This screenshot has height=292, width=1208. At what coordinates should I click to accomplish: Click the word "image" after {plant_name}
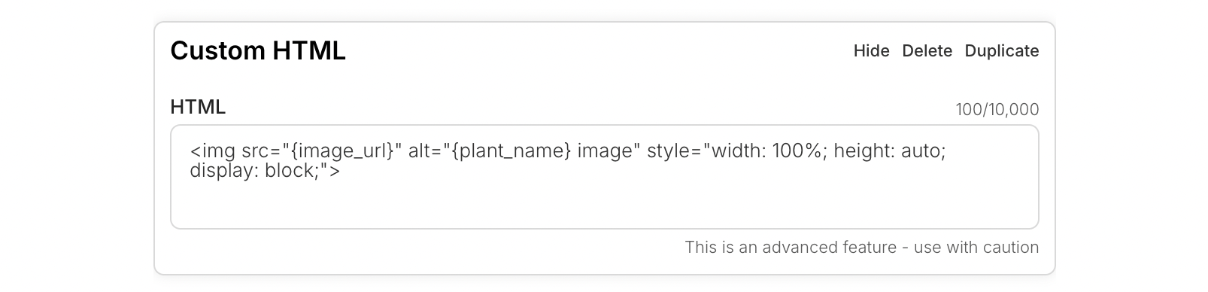606,151
